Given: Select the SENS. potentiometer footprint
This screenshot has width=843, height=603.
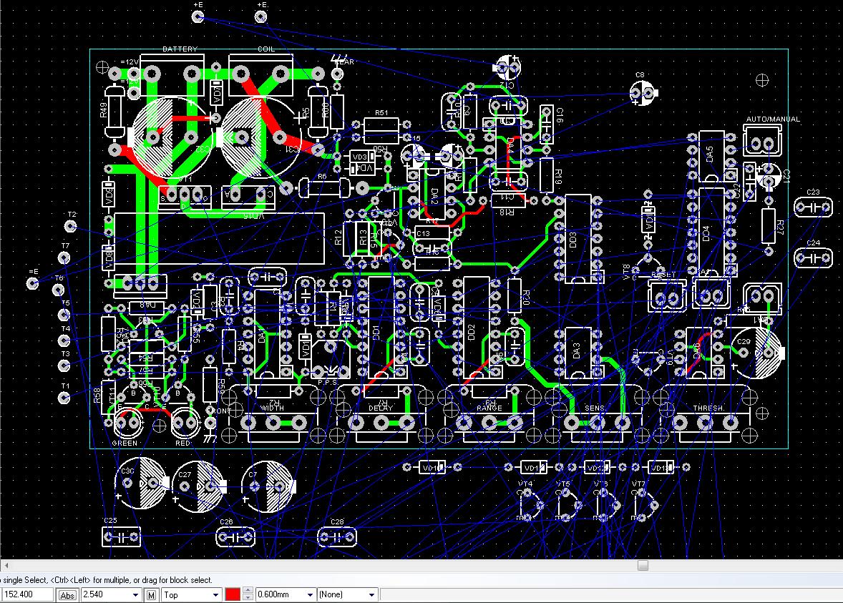Looking at the screenshot, I should pos(596,414).
